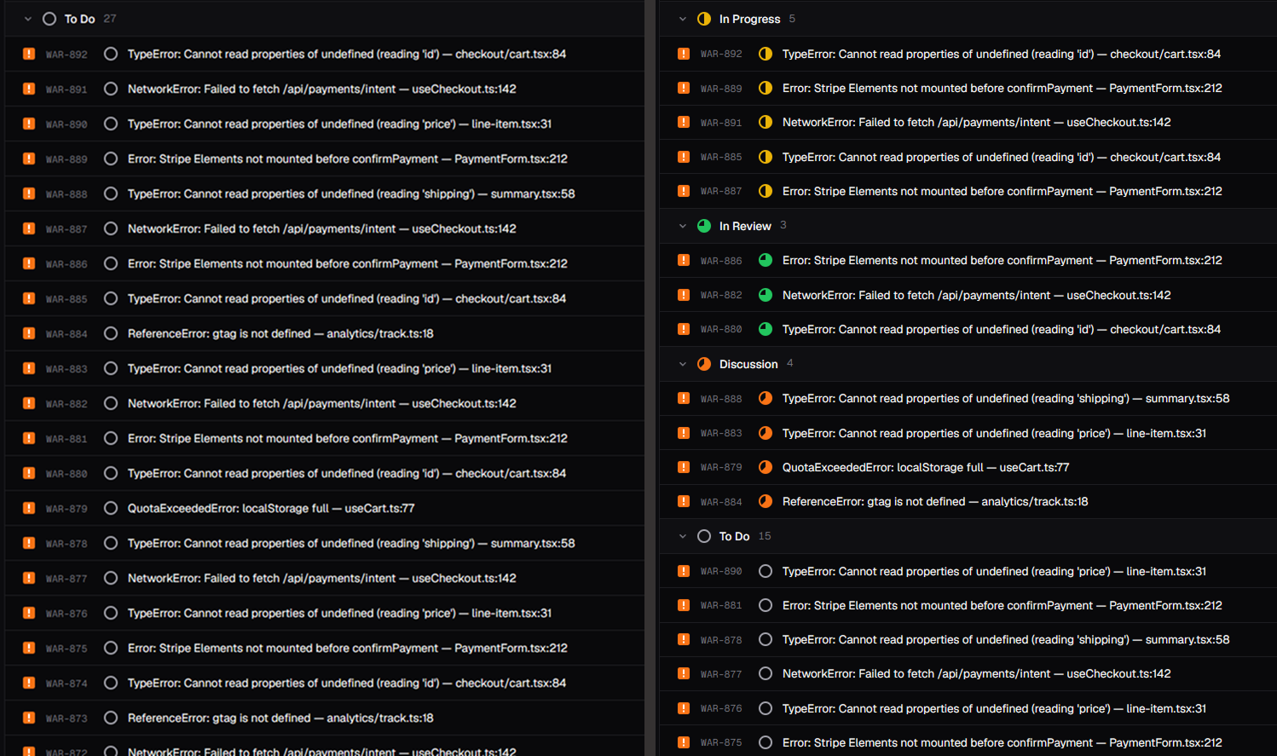Open WAR-889 Stripe Elements issue title in left pane
1277x756 pixels.
pos(348,159)
